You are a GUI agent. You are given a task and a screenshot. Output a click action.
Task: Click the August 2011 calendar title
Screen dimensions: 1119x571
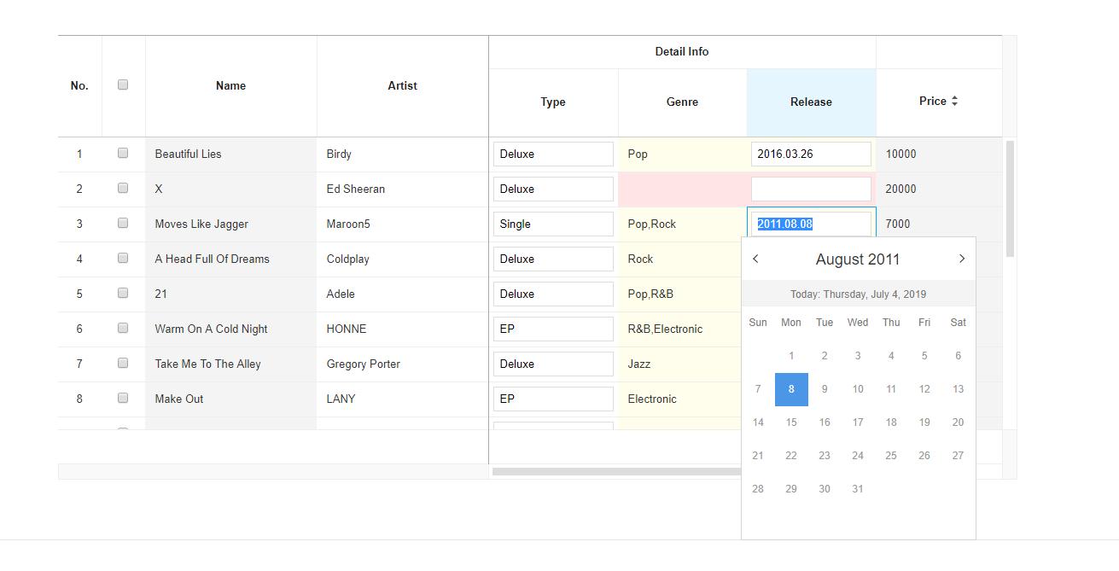pyautogui.click(x=857, y=259)
